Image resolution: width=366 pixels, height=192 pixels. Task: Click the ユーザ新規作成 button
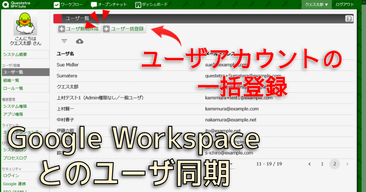click(x=79, y=29)
